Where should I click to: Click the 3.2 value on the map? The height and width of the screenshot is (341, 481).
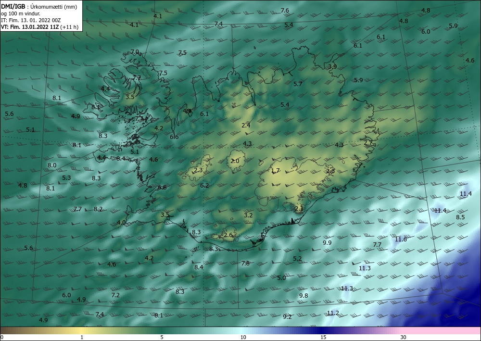[248, 215]
